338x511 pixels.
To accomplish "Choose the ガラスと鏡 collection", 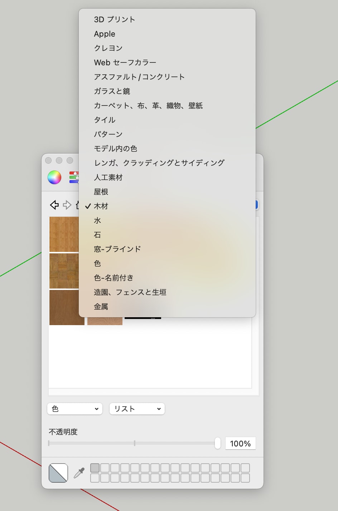I will [112, 91].
